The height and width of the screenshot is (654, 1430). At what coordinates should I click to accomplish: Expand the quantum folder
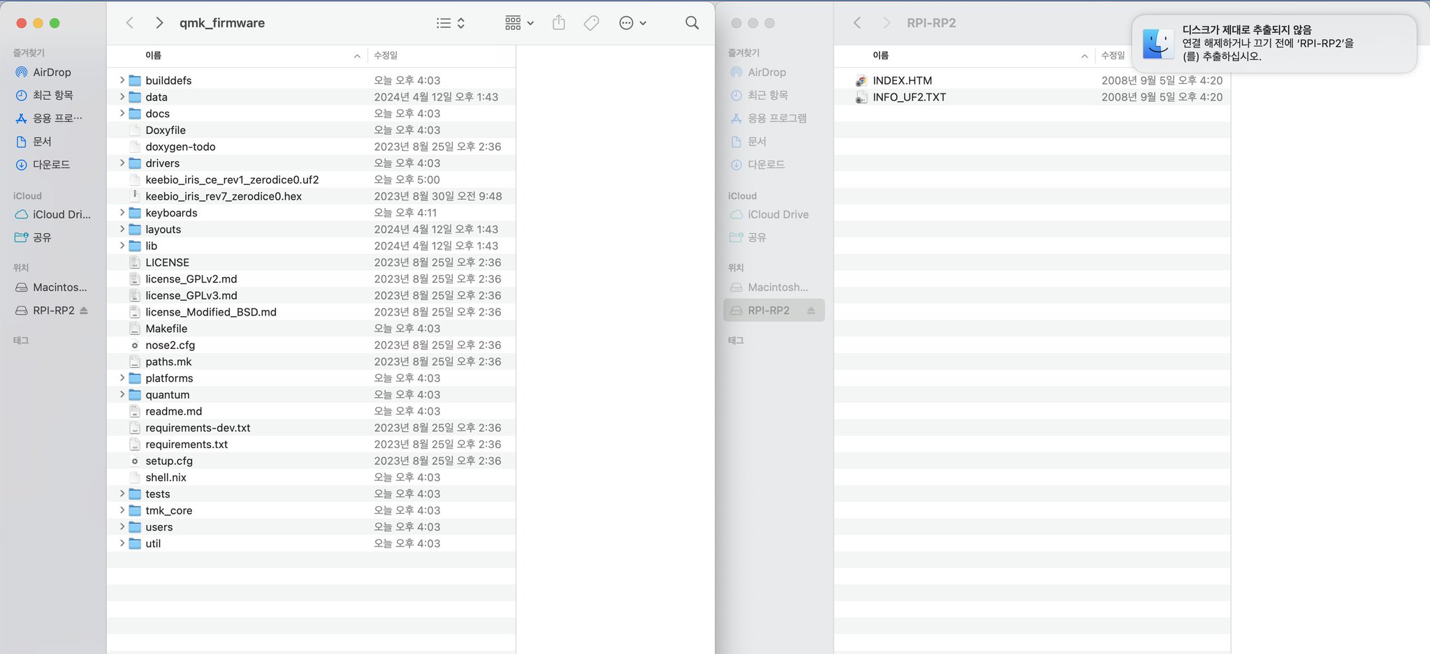122,394
